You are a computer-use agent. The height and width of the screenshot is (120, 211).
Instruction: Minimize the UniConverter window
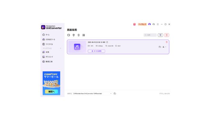coord(162,24)
